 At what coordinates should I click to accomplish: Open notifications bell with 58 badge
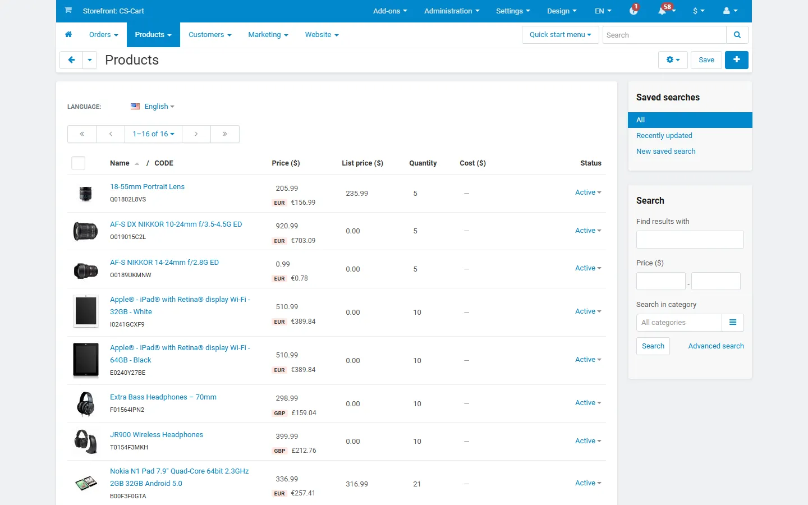(x=665, y=10)
